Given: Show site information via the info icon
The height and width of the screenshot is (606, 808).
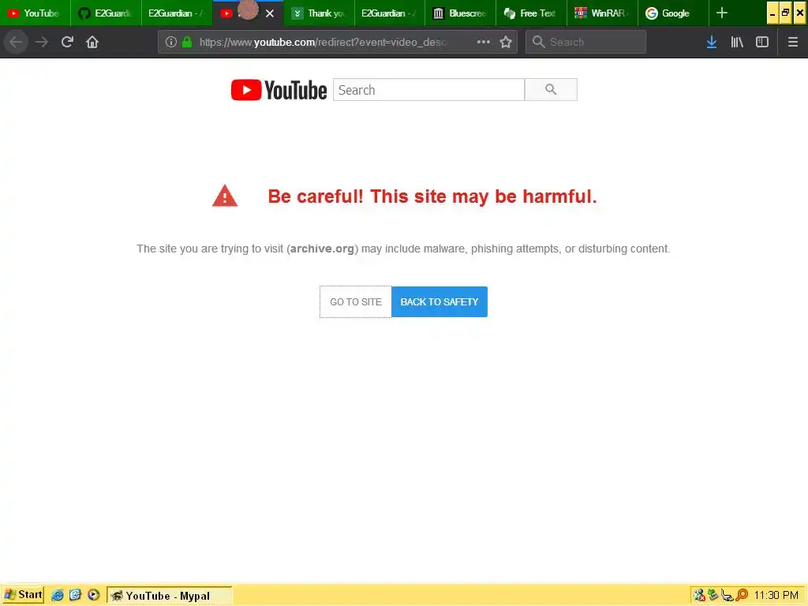Looking at the screenshot, I should point(171,42).
